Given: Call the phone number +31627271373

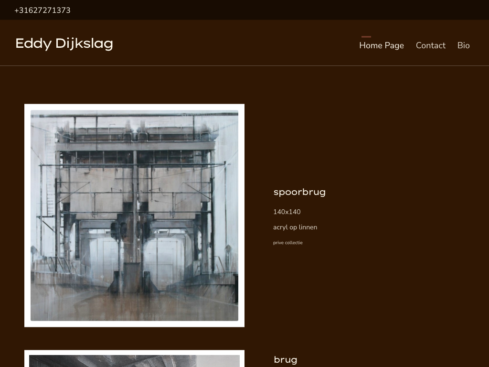Looking at the screenshot, I should pyautogui.click(x=43, y=10).
